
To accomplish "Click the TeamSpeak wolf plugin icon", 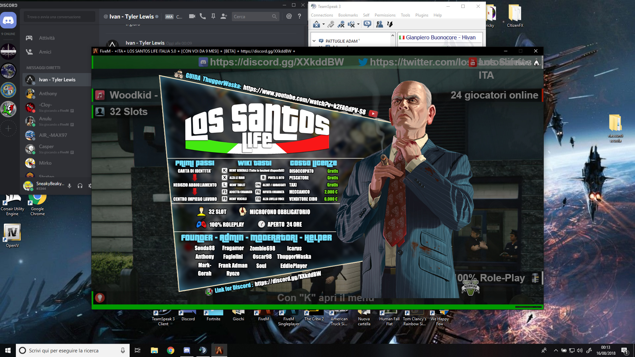I will (390, 24).
